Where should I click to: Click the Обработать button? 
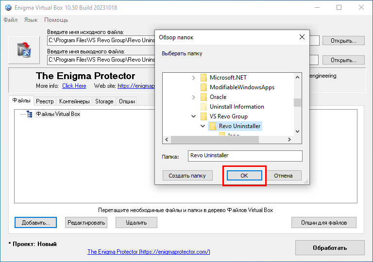pos(330,248)
